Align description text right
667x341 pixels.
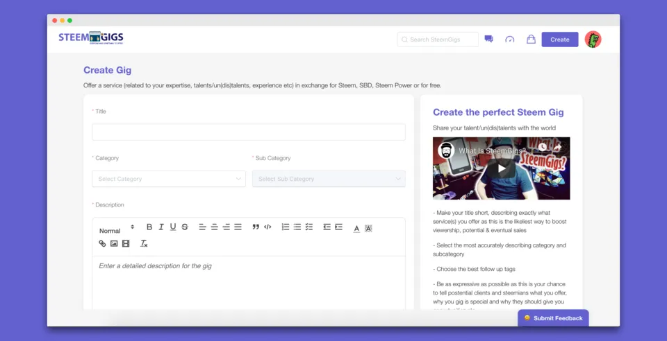point(227,227)
